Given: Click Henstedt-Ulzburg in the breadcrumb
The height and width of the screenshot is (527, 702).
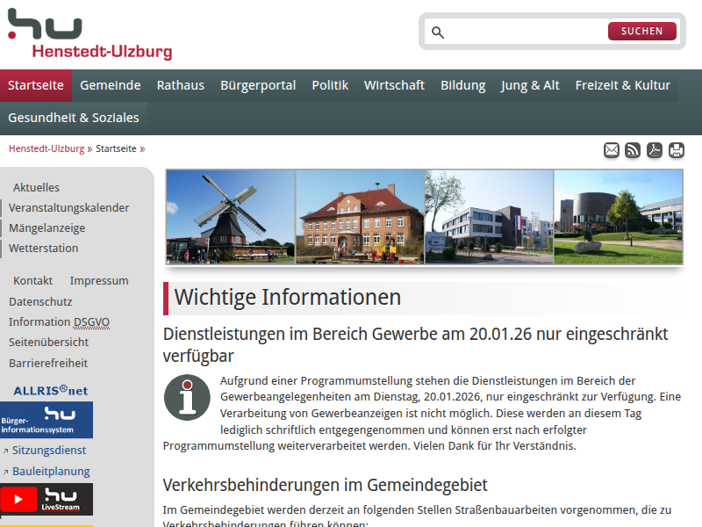Looking at the screenshot, I should pyautogui.click(x=47, y=149).
